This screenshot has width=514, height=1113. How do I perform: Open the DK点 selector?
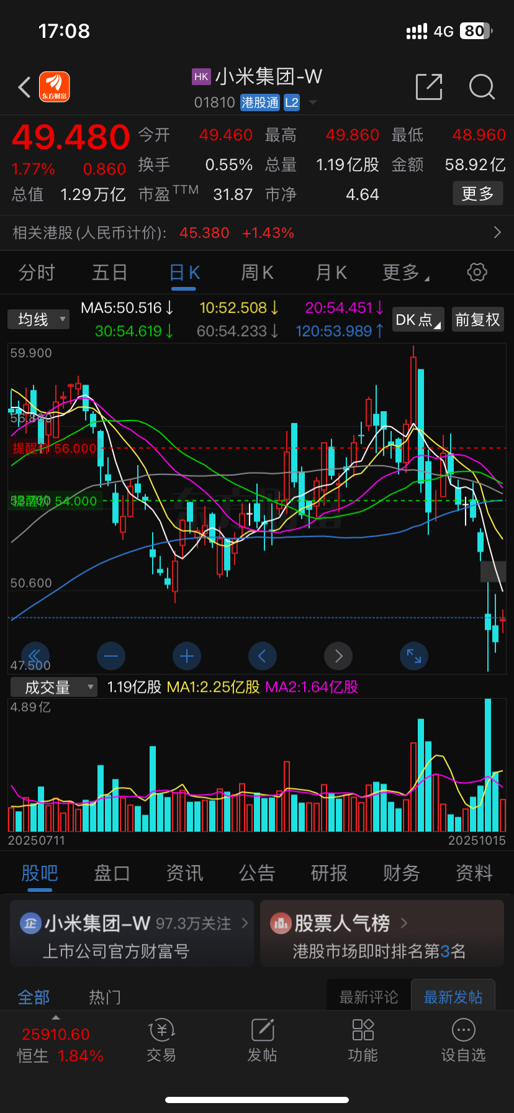coord(418,320)
